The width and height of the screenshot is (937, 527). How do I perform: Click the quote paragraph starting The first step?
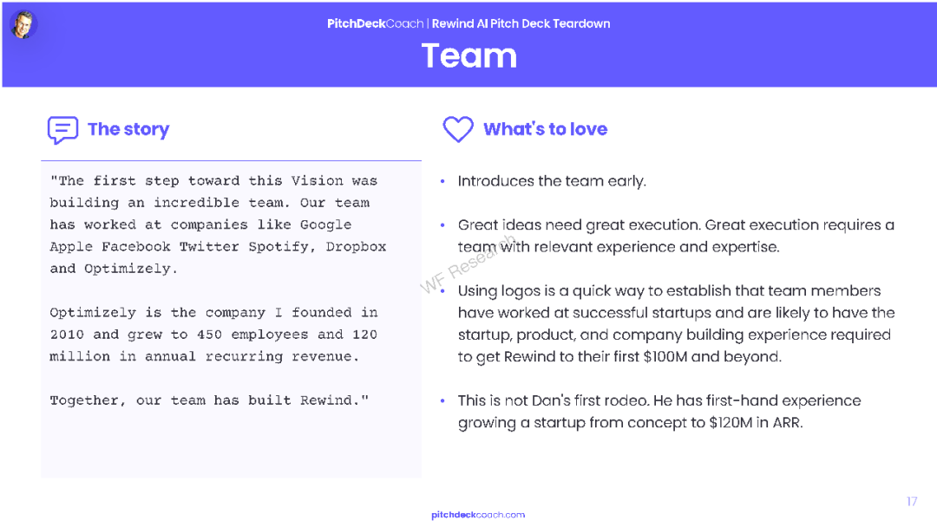pos(218,224)
